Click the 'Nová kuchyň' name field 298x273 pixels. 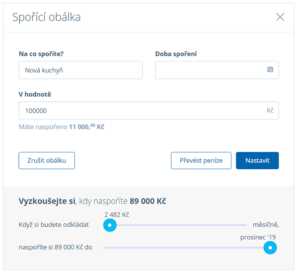80,70
